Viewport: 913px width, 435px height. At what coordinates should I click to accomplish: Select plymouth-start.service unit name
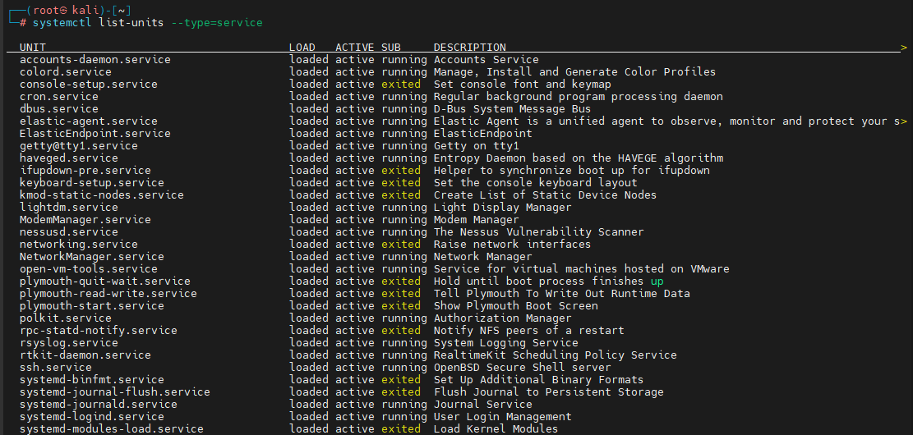[92, 306]
